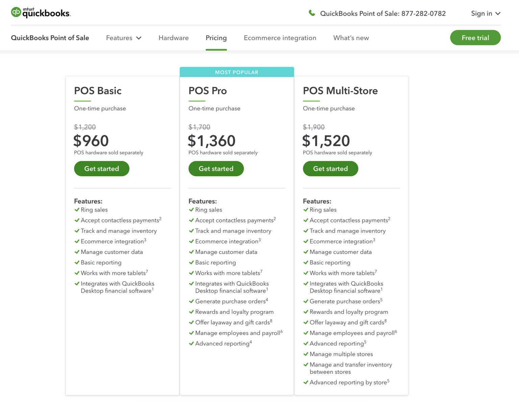The image size is (519, 401).
Task: Click the QuickBooks Point of Sale nav title
Action: pos(50,38)
